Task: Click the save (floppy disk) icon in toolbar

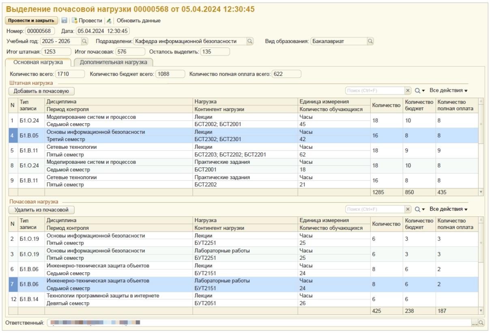Action: pos(64,20)
